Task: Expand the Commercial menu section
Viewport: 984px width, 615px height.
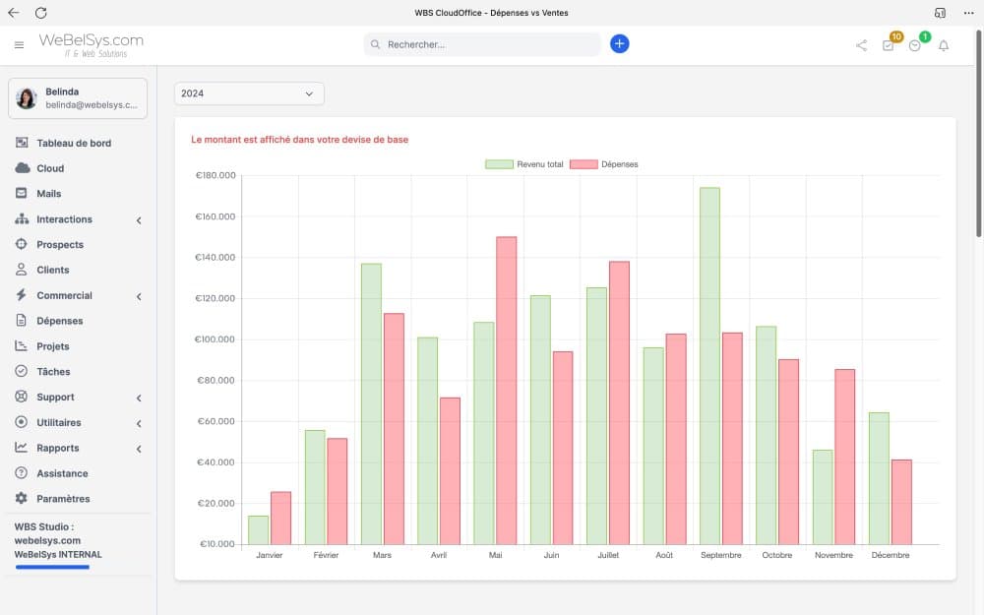Action: pos(139,296)
